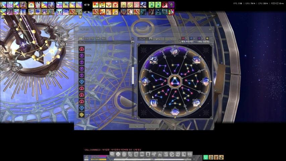Click the glowing triangle at the wheel center

[x=175, y=82]
